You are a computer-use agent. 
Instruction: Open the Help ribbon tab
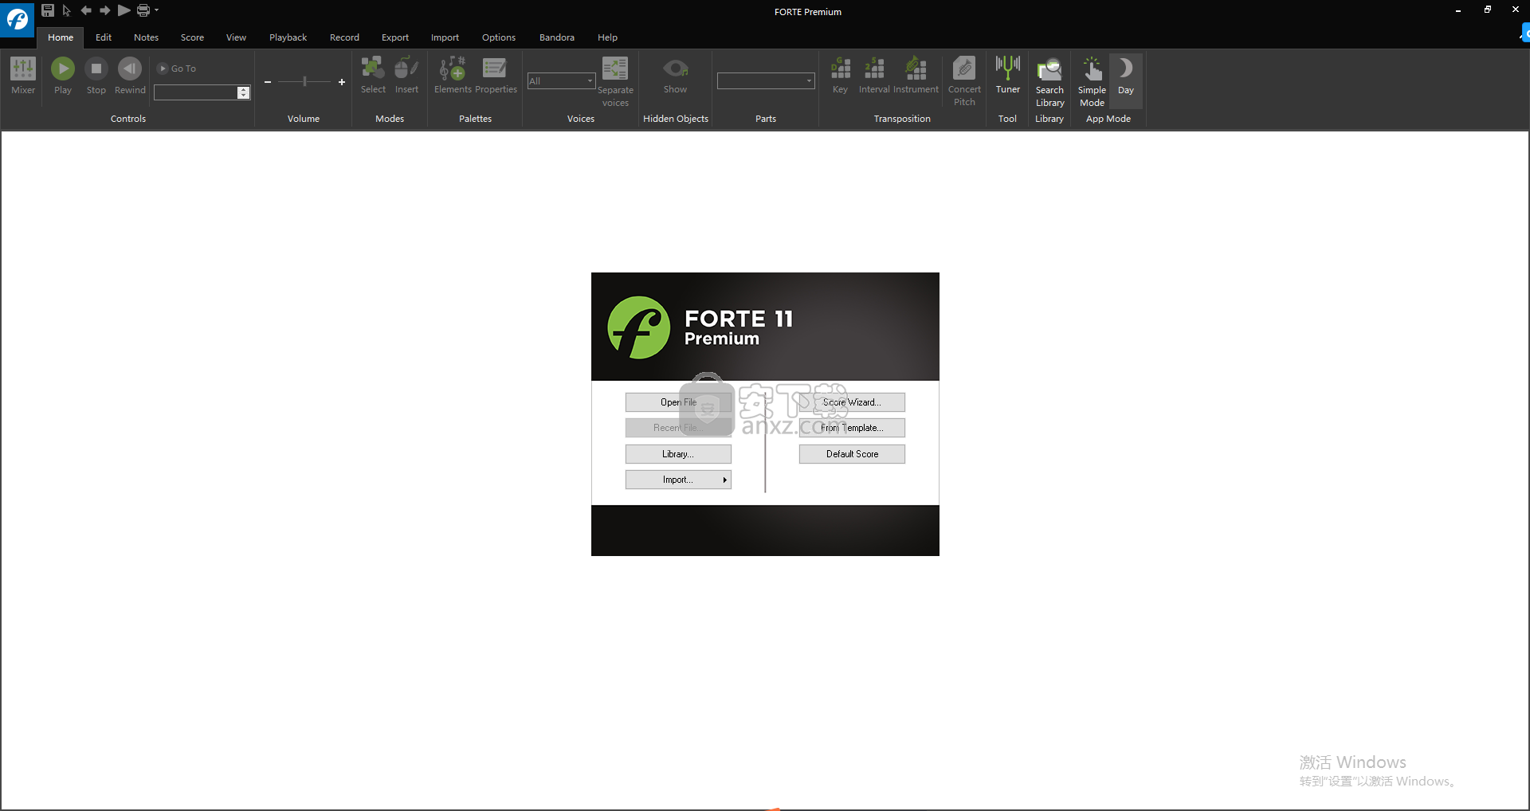click(607, 37)
